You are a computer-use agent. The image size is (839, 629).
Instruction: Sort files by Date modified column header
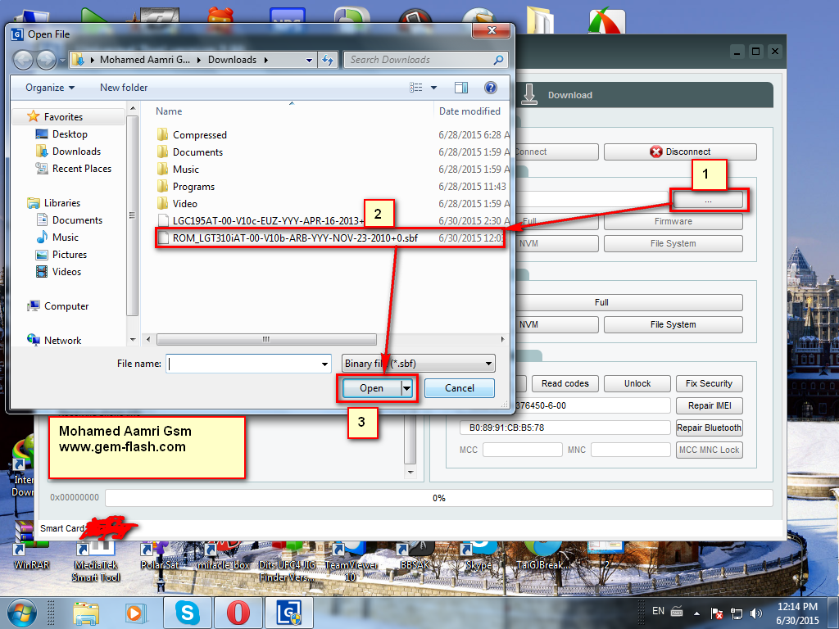coord(469,111)
